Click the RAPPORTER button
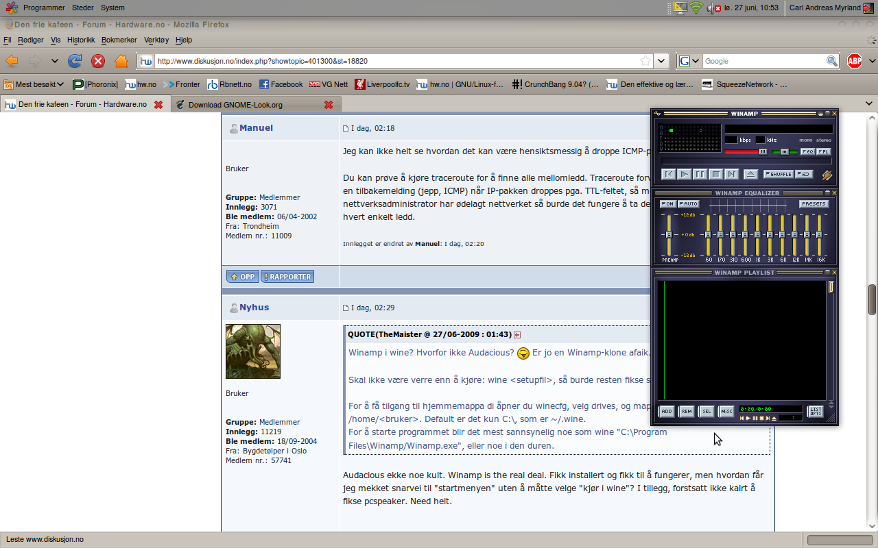The width and height of the screenshot is (878, 548). click(287, 277)
